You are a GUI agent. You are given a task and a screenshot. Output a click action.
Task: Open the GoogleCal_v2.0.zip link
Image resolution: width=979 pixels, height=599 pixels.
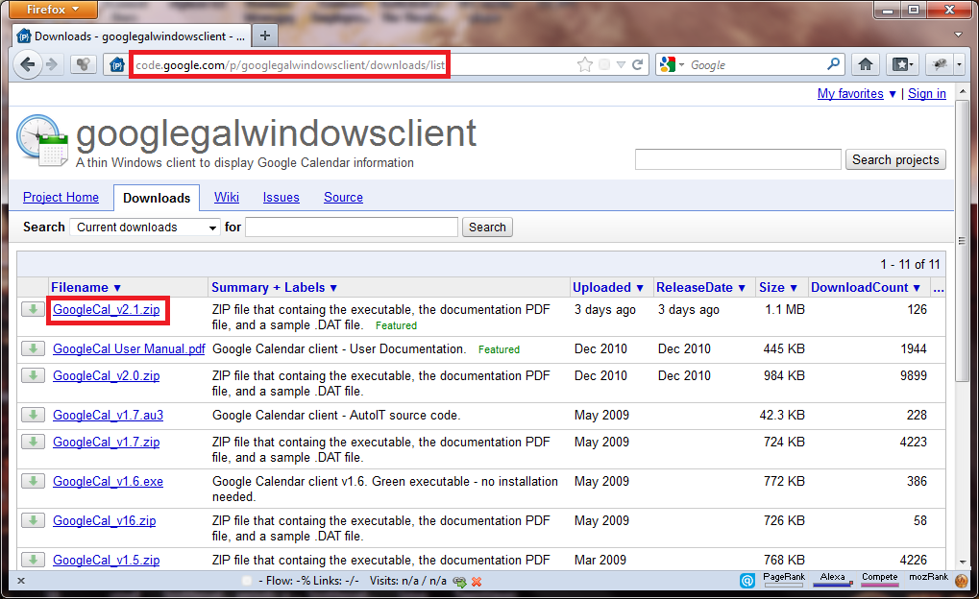click(106, 375)
